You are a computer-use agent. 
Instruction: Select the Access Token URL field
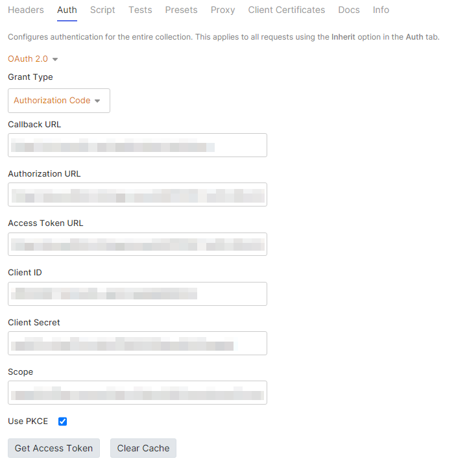click(138, 244)
